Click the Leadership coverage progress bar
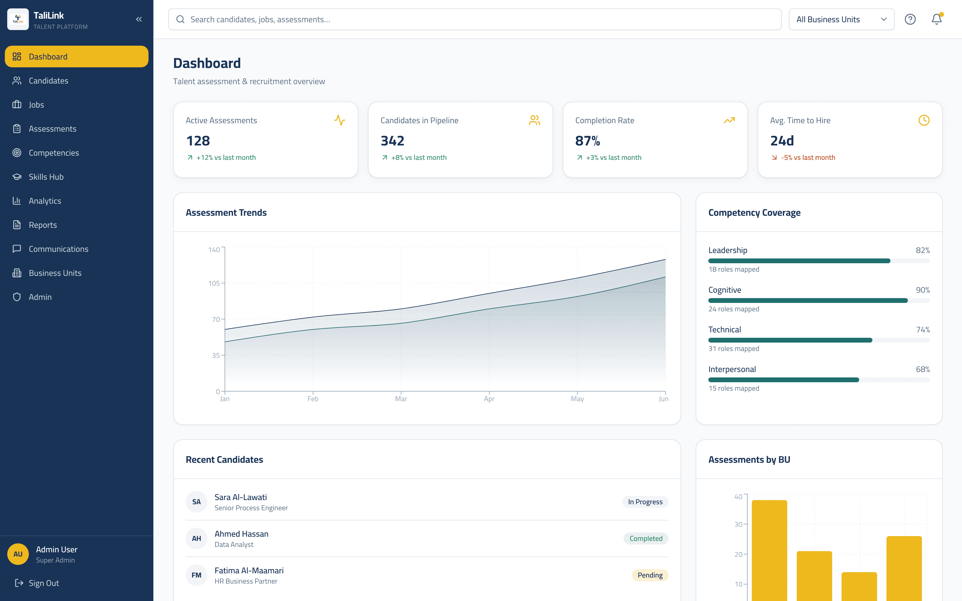962x601 pixels. (819, 261)
